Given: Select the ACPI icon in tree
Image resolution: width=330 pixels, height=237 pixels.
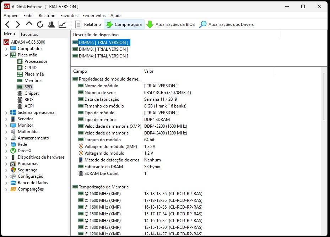Looking at the screenshot, I should coord(20,106).
